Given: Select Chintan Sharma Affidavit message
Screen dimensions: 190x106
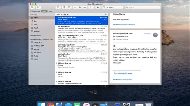Looking at the screenshot, I should coord(81,82).
